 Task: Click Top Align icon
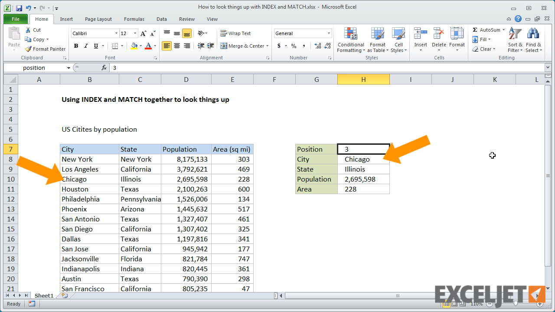pyautogui.click(x=167, y=33)
